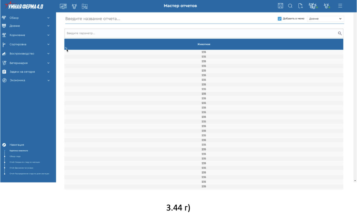
Task: Expand the Сортировка section chevron
Action: tap(48, 44)
